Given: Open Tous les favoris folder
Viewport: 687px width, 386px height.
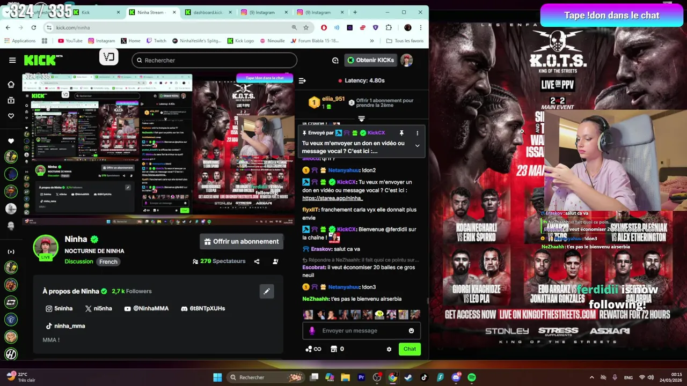Looking at the screenshot, I should (x=405, y=41).
